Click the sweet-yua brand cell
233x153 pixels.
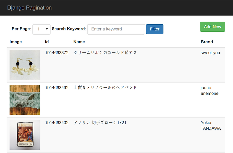click(210, 53)
